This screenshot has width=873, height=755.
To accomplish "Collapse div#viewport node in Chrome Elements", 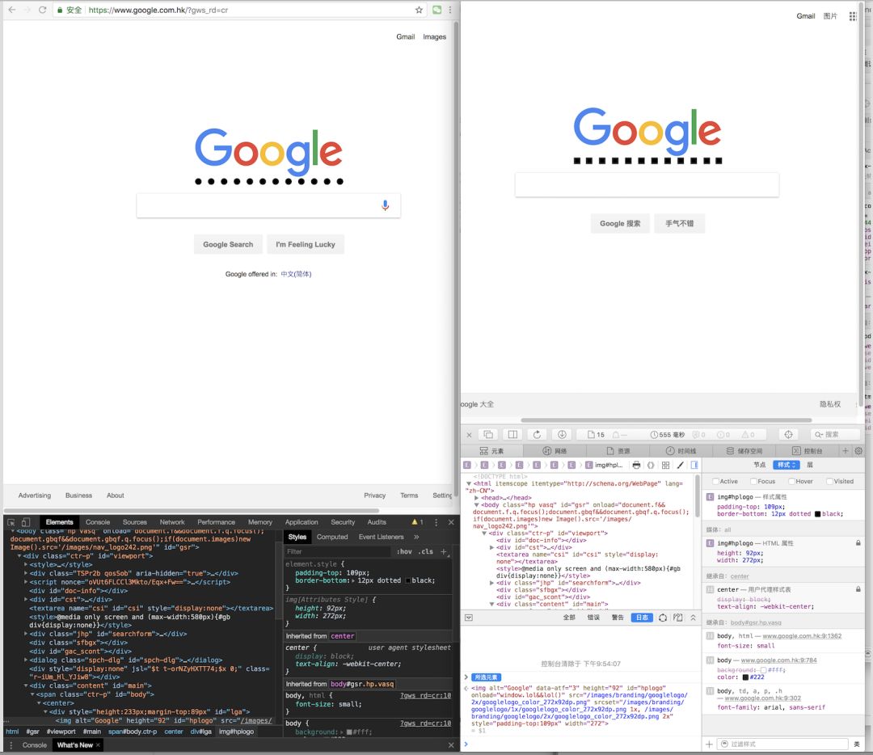I will (x=19, y=556).
